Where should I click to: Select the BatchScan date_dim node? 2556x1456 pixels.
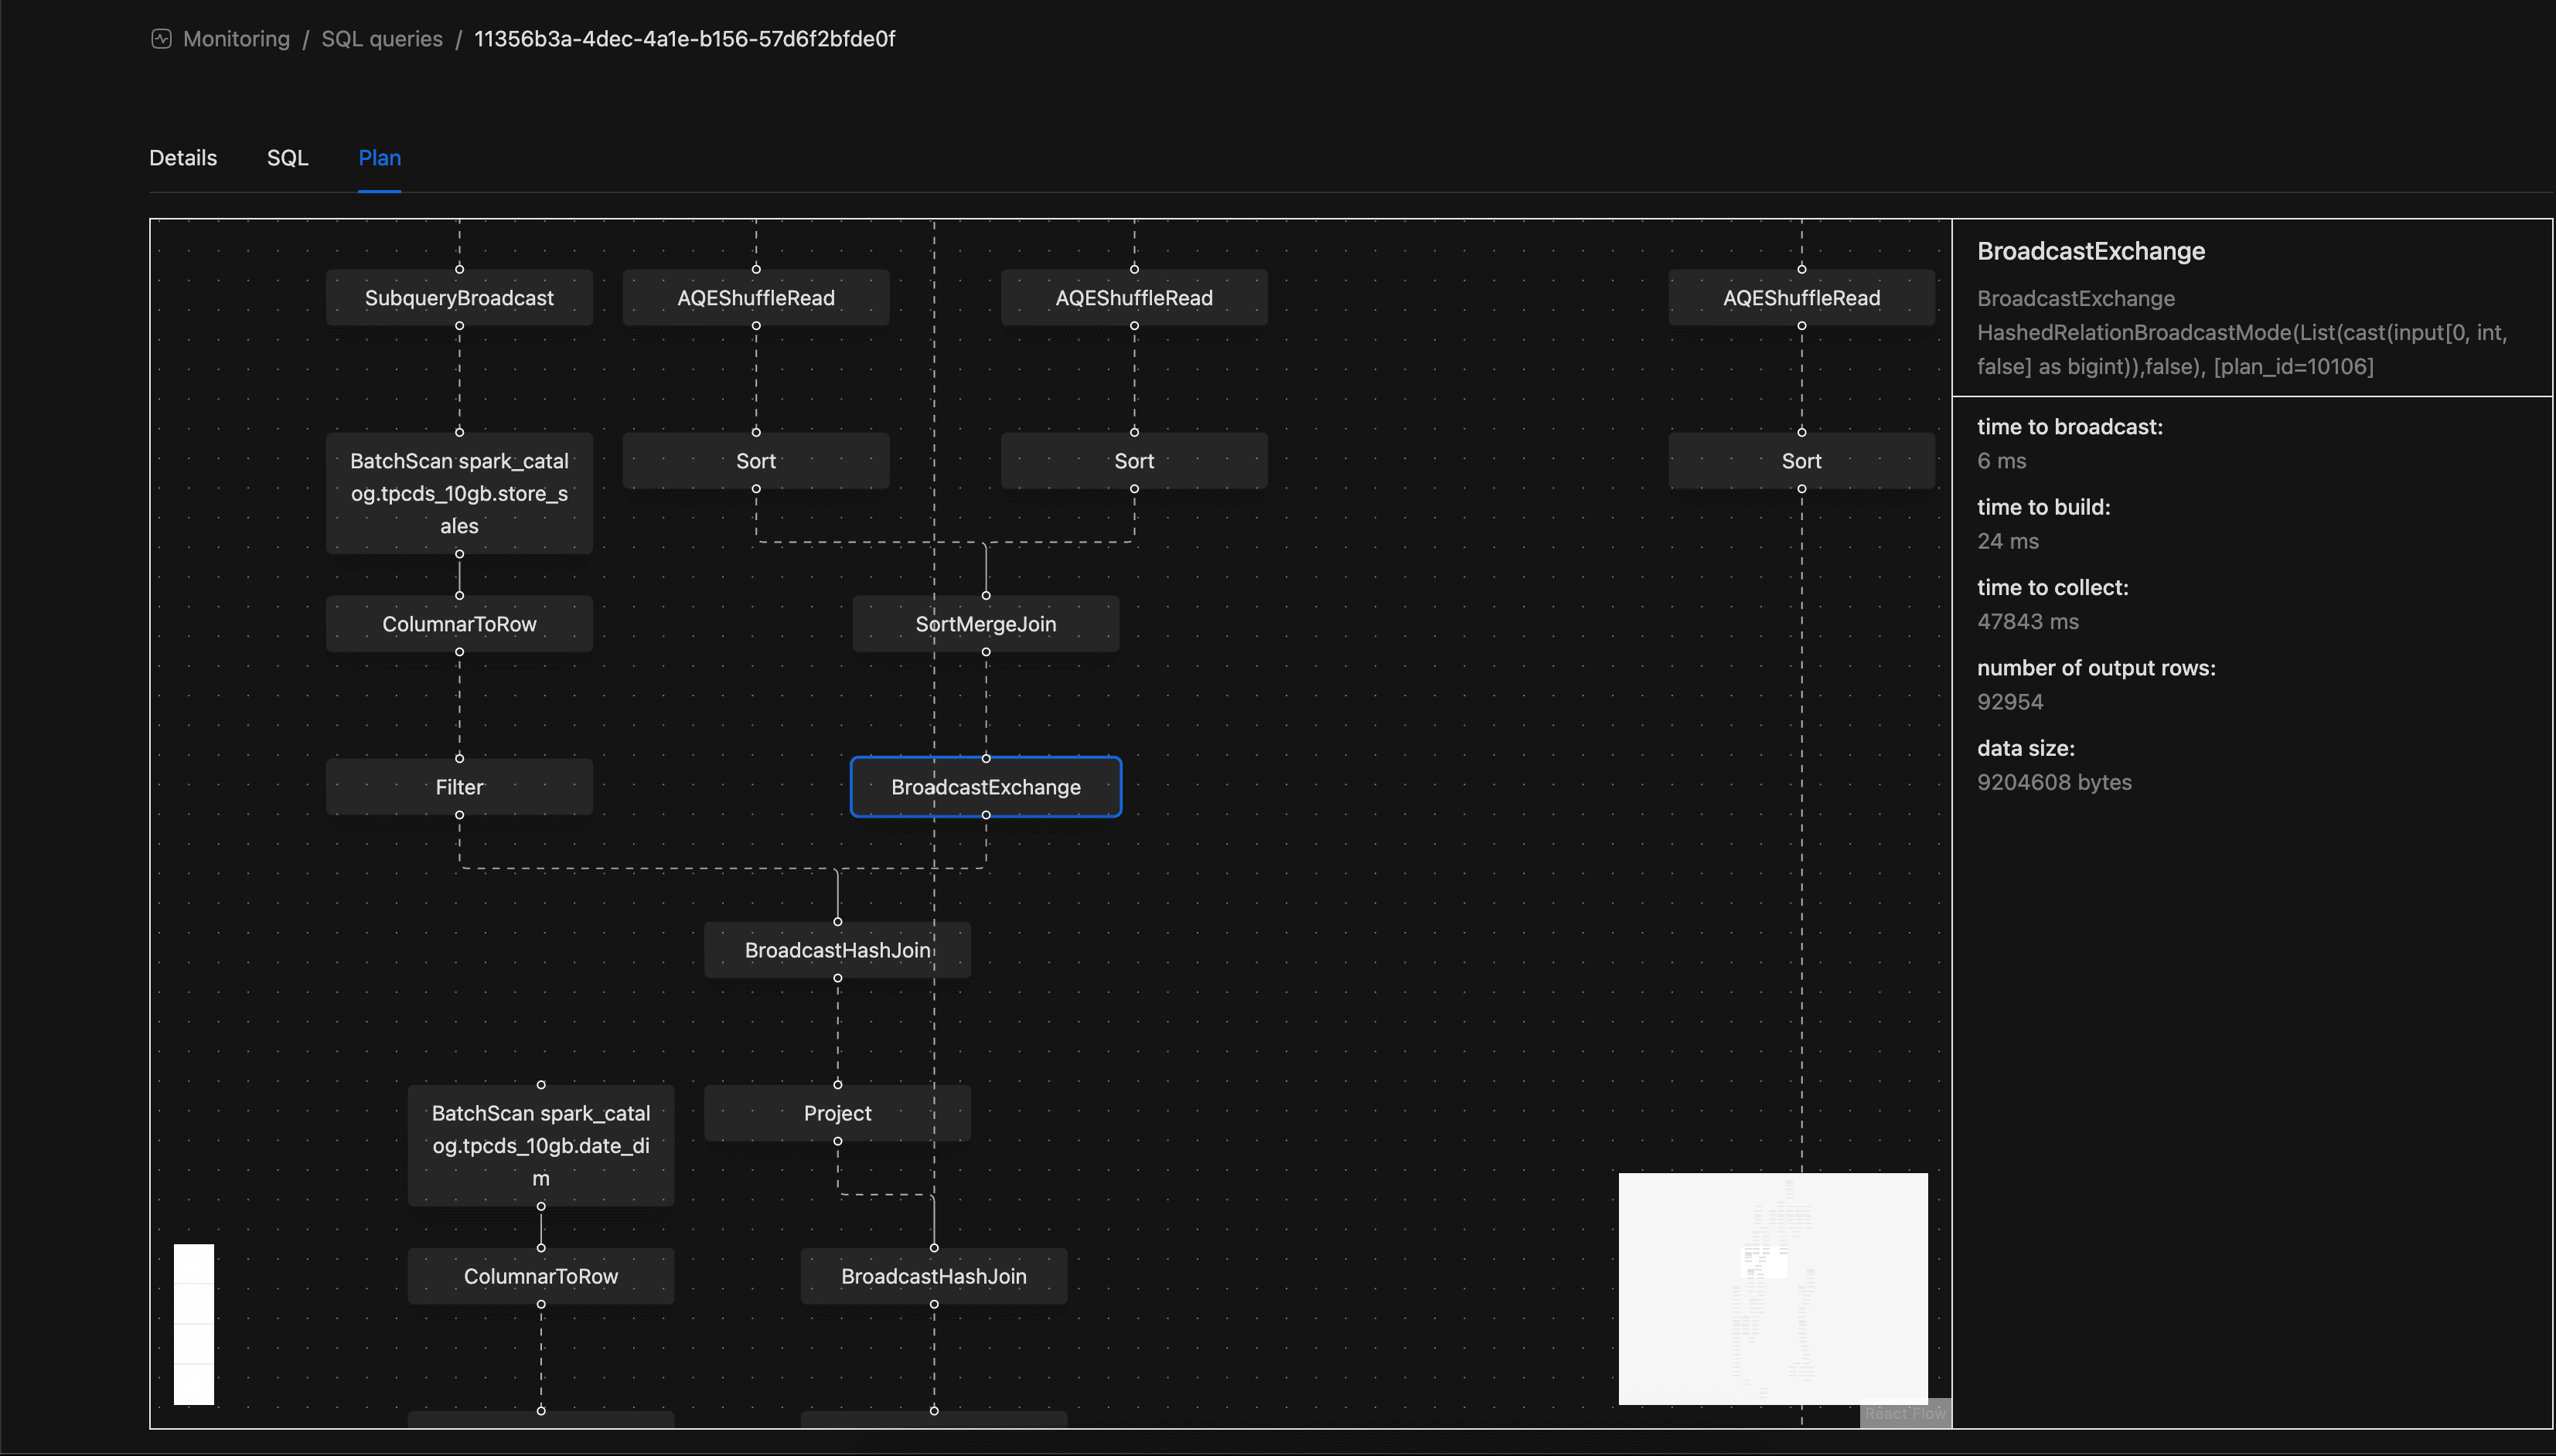pyautogui.click(x=541, y=1145)
